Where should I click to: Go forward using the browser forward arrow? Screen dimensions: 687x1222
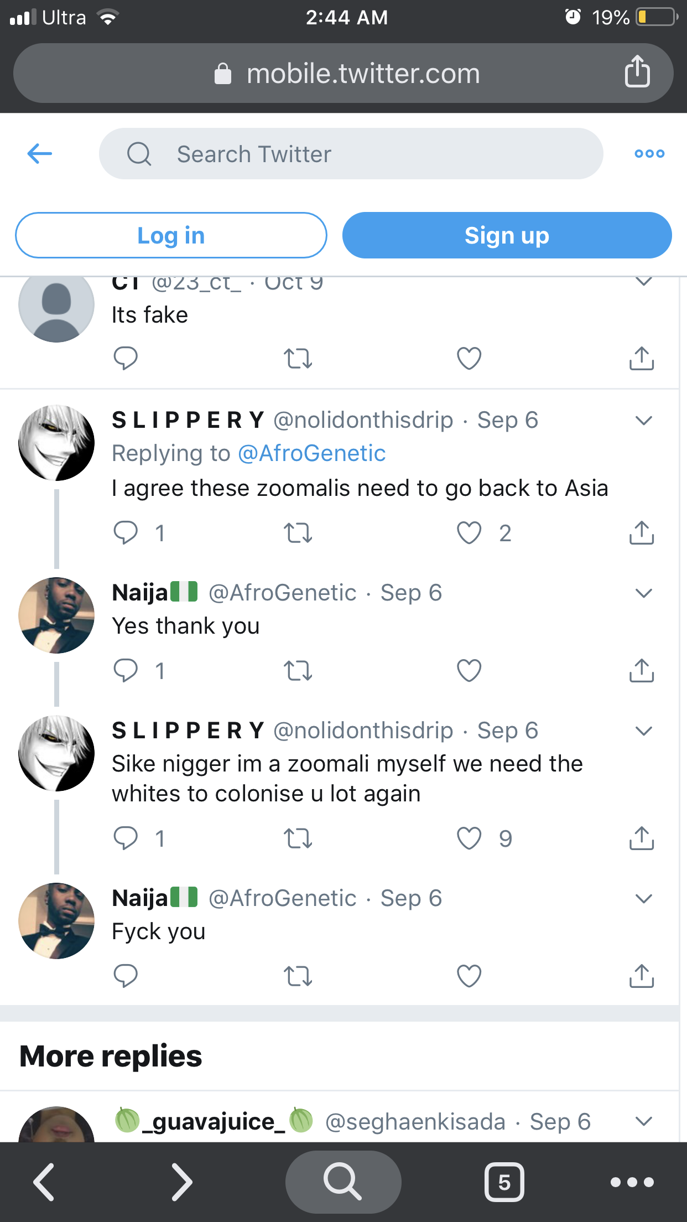pyautogui.click(x=182, y=1182)
